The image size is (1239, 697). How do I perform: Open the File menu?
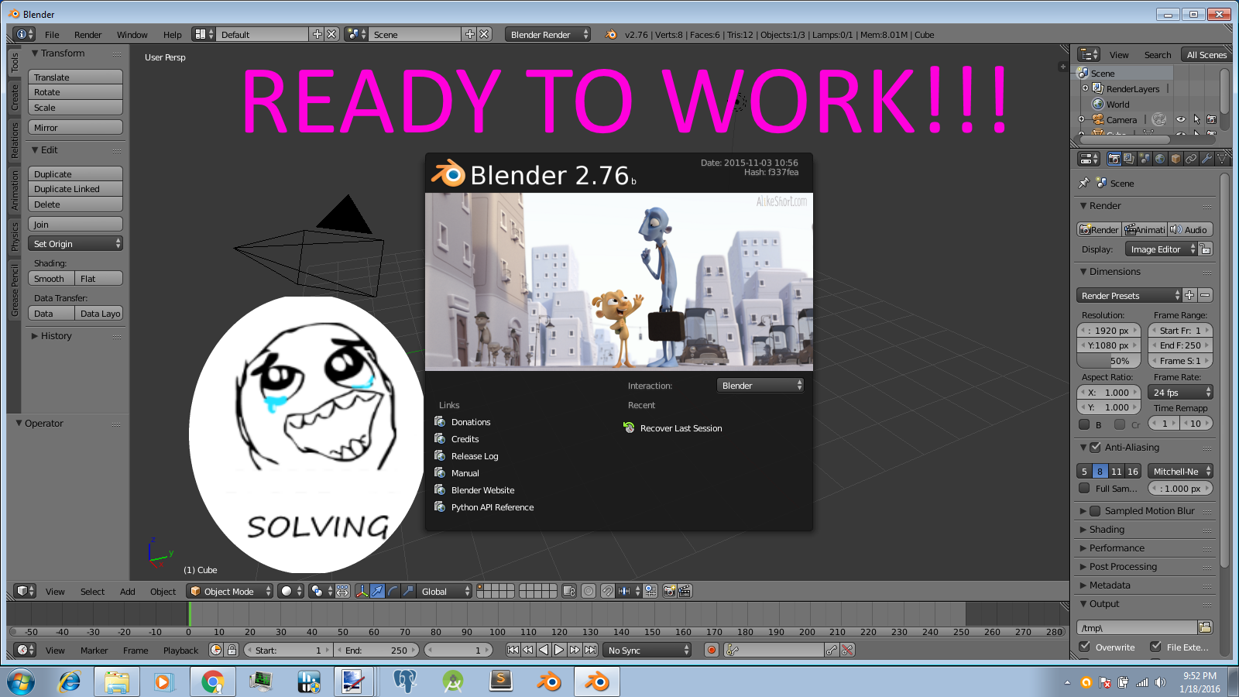coord(52,35)
